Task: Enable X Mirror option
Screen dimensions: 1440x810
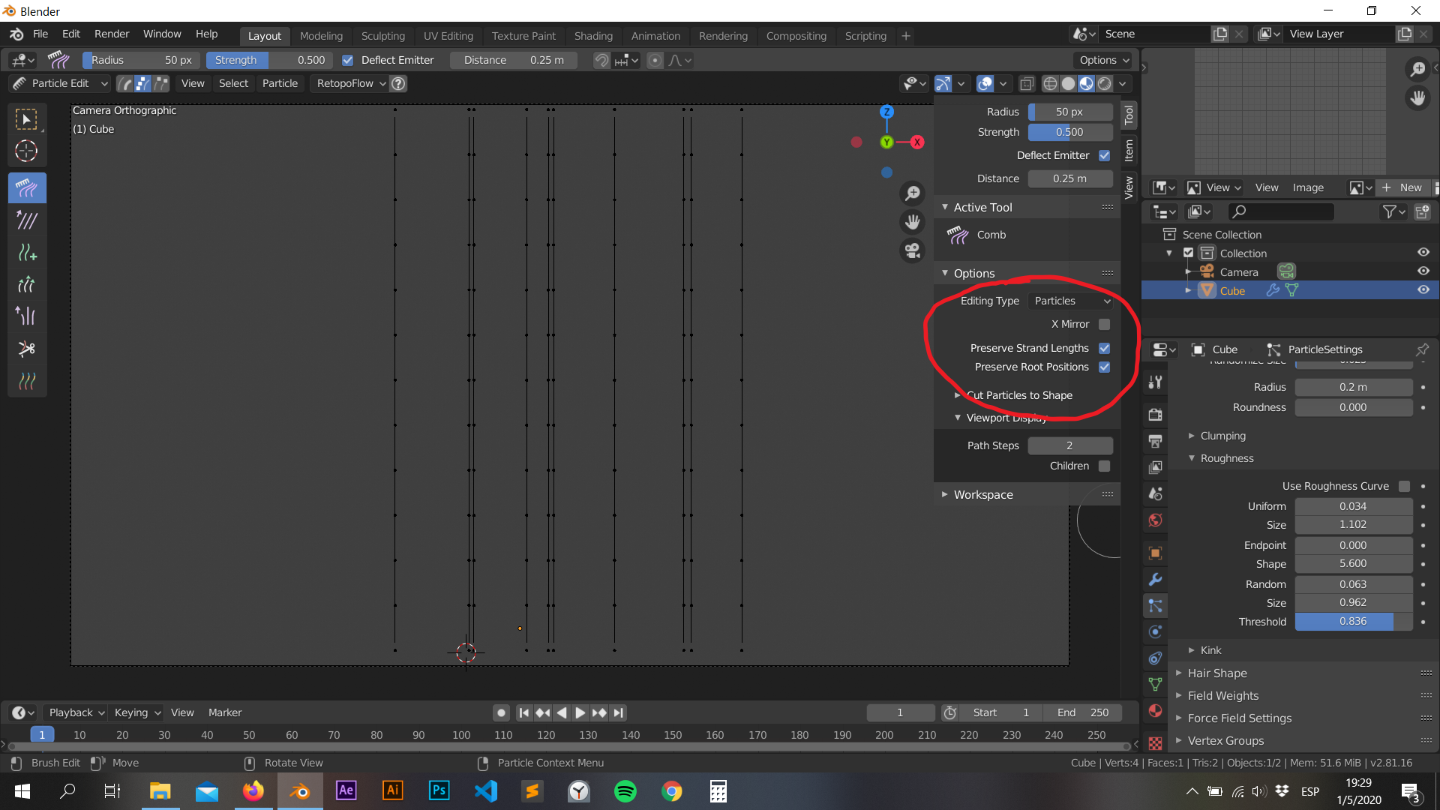Action: click(1104, 324)
